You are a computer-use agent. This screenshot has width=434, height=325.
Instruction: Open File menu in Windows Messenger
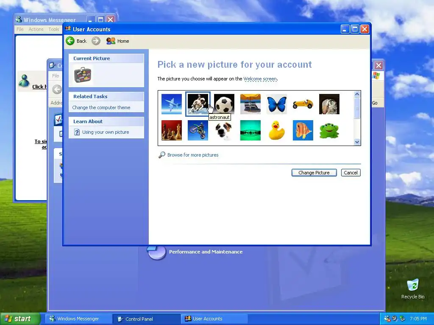(x=20, y=29)
